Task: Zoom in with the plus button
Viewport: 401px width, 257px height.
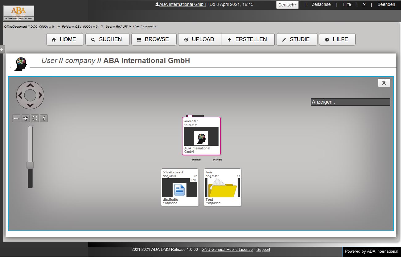Action: click(26, 118)
